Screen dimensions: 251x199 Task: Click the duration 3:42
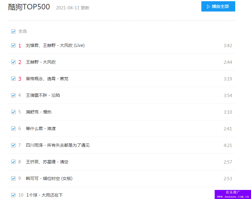(228, 46)
